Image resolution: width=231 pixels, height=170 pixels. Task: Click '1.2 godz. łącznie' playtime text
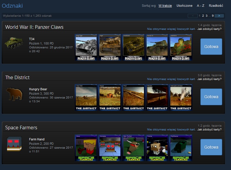click(210, 126)
